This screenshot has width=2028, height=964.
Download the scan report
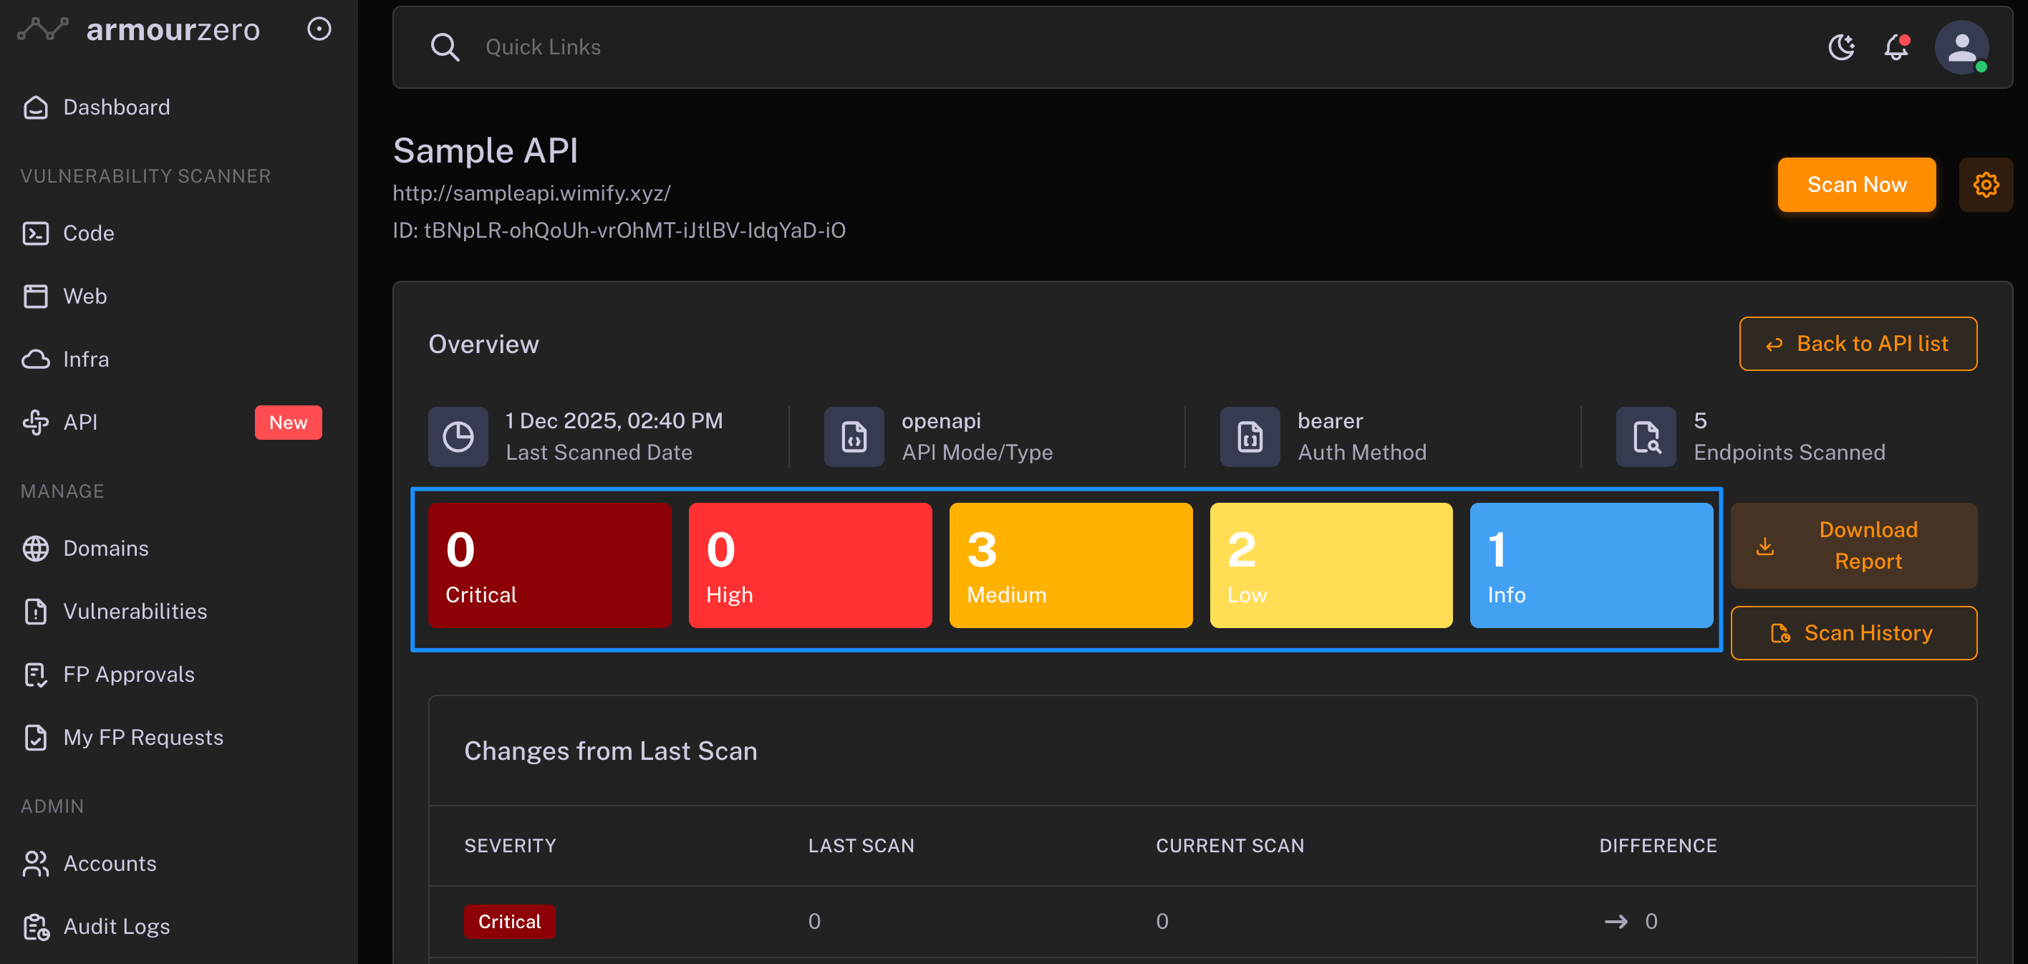coord(1853,545)
